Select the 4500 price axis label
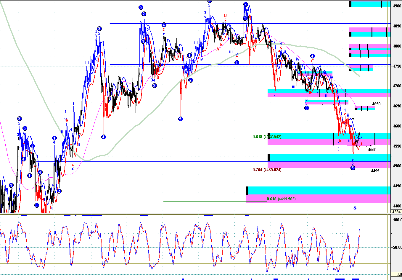 tap(397, 166)
